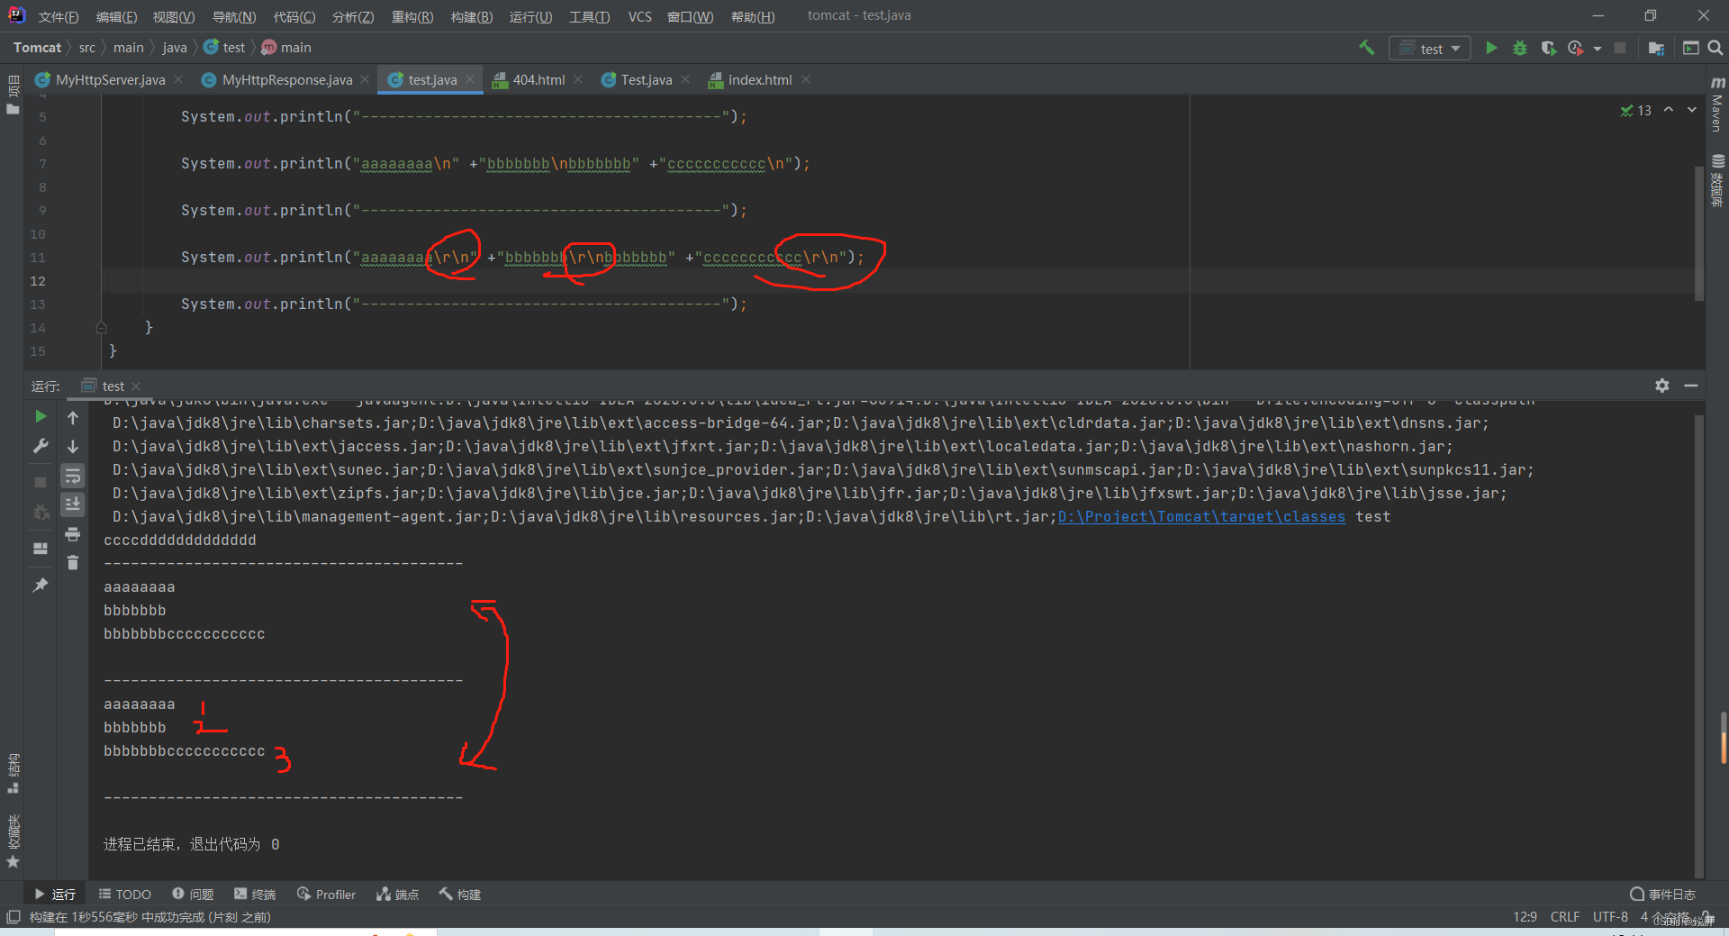Open Search Everywhere magnifier icon
Screen dimensions: 1729x936
coord(1714,48)
